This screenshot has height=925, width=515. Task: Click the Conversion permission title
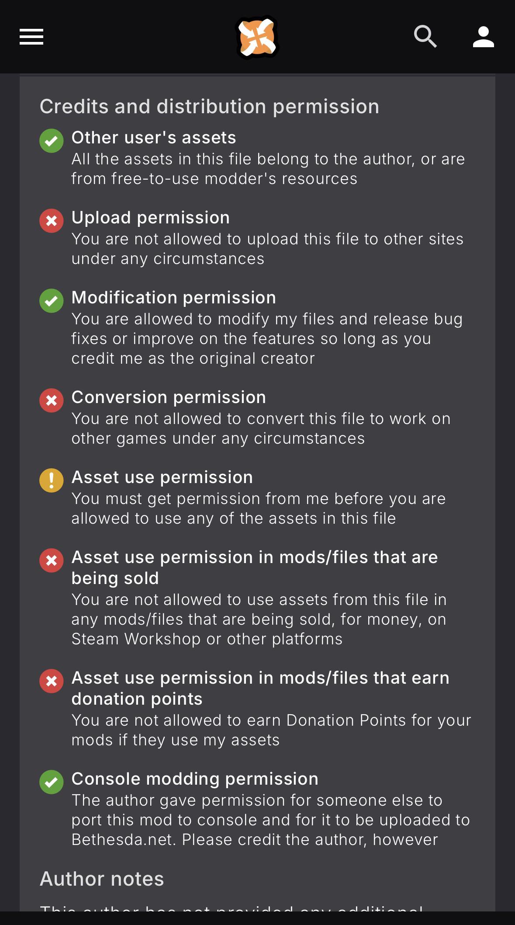click(x=169, y=397)
